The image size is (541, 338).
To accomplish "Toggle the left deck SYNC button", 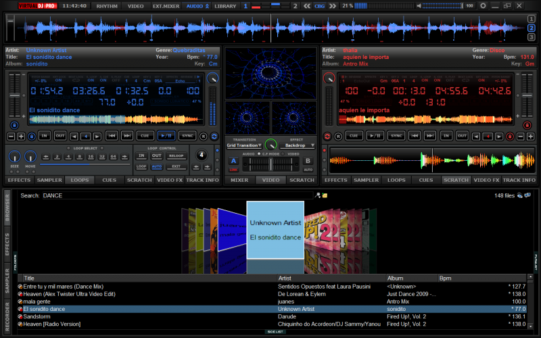I will [187, 136].
